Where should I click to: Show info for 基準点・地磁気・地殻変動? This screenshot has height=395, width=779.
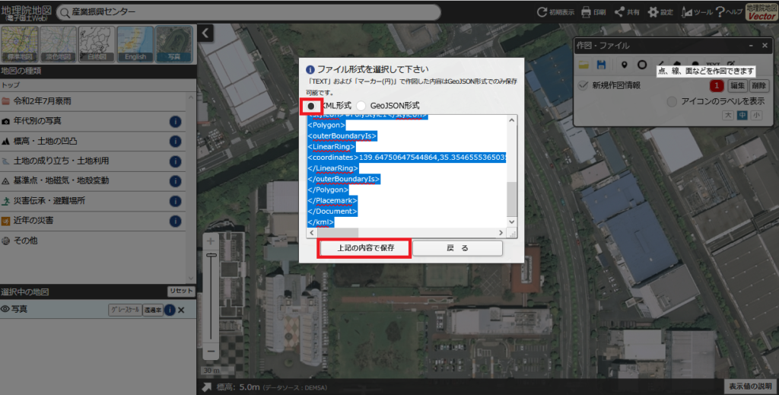(175, 181)
